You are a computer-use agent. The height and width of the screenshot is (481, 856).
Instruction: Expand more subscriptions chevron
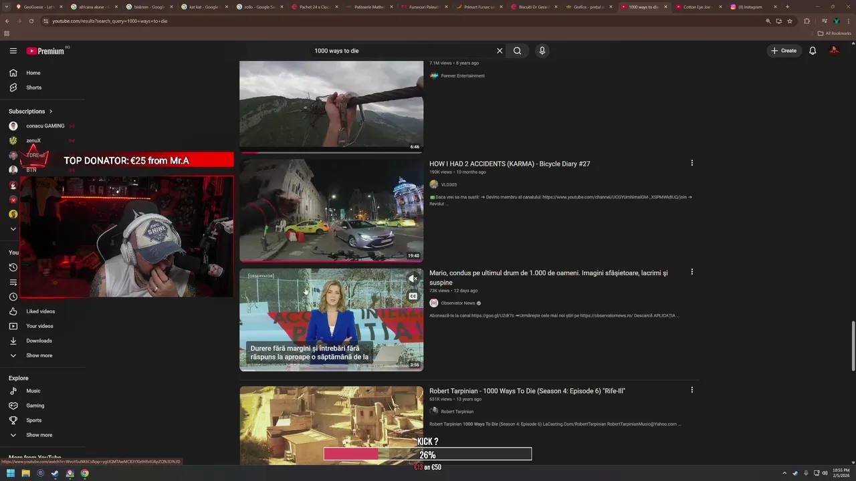point(13,229)
